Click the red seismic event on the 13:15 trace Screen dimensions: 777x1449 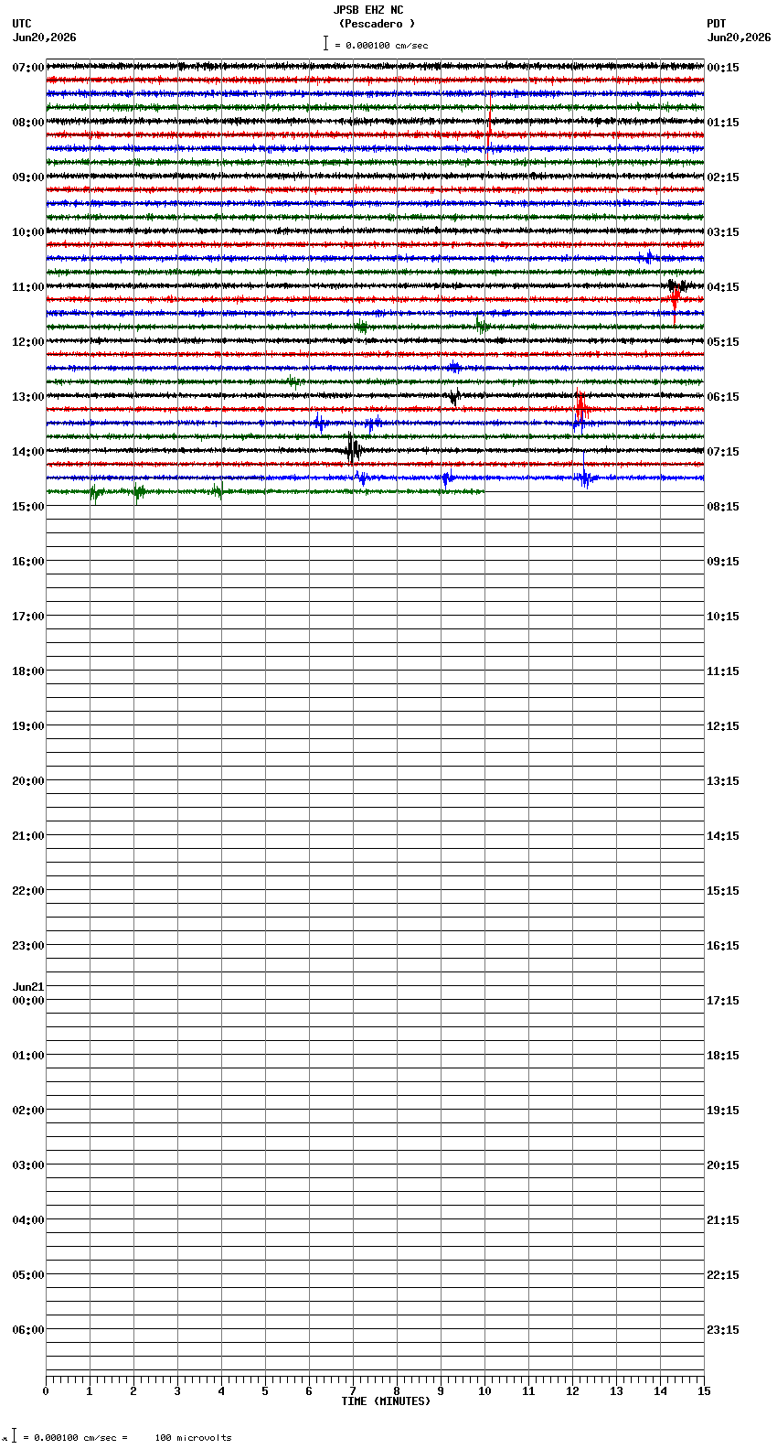[x=580, y=408]
